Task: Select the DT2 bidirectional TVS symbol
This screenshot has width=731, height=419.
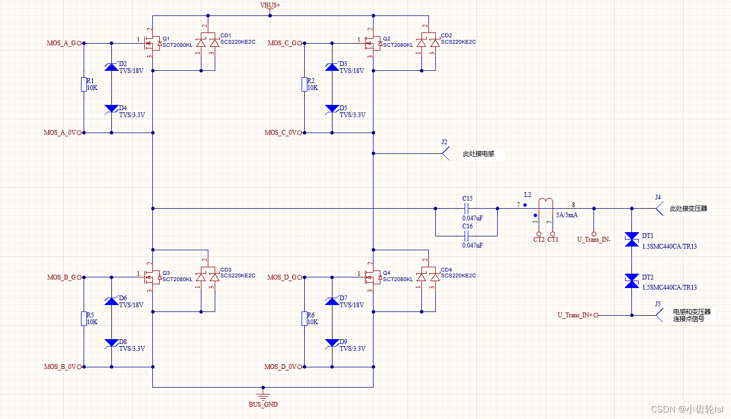Action: tap(632, 281)
